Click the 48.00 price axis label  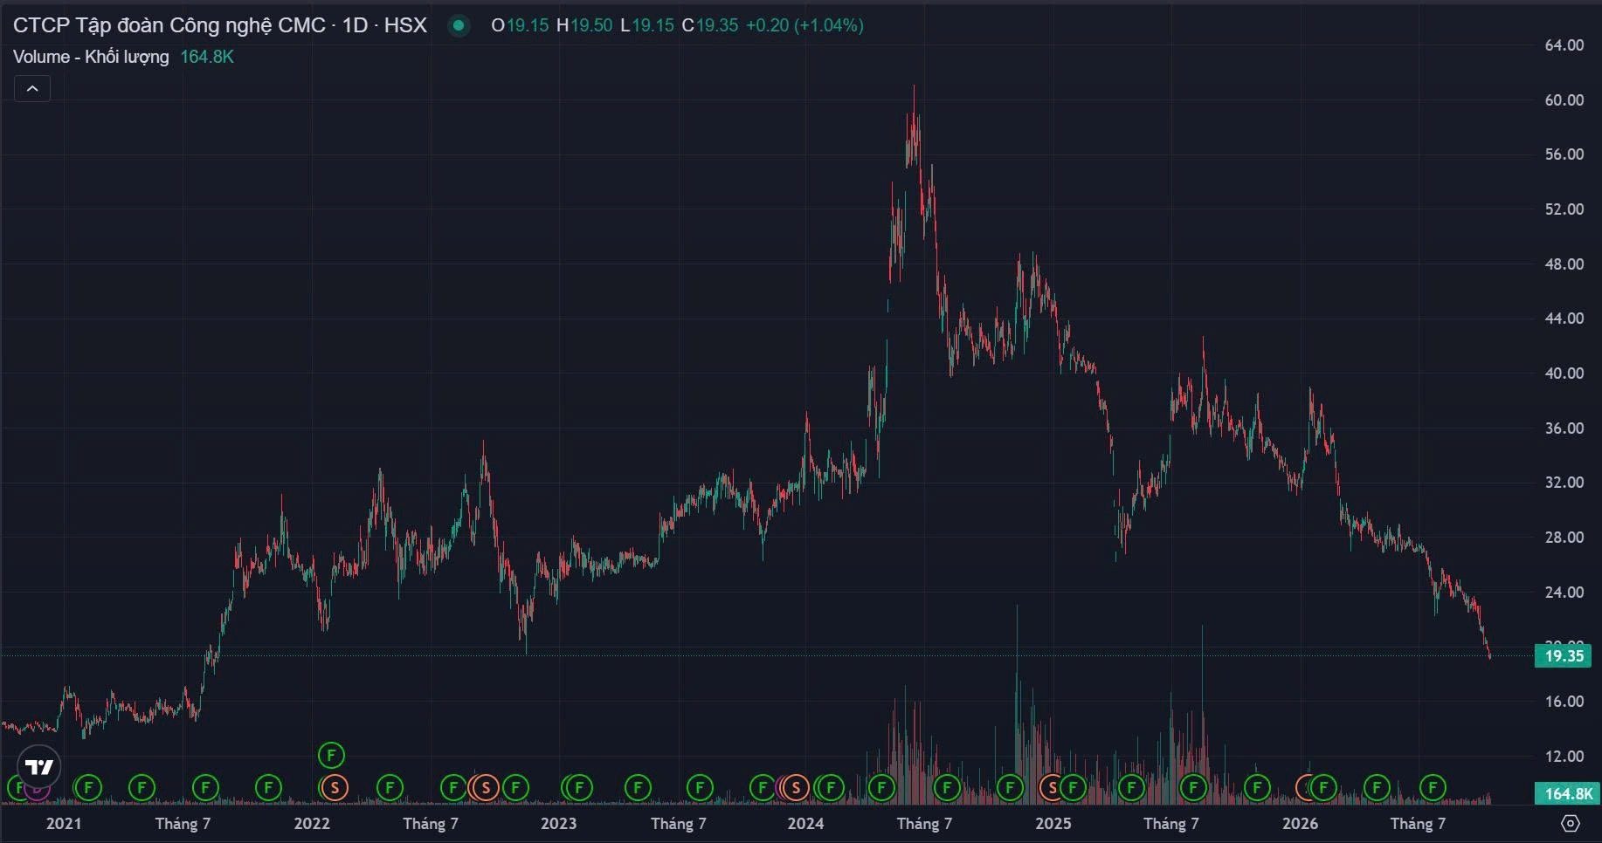(1564, 264)
